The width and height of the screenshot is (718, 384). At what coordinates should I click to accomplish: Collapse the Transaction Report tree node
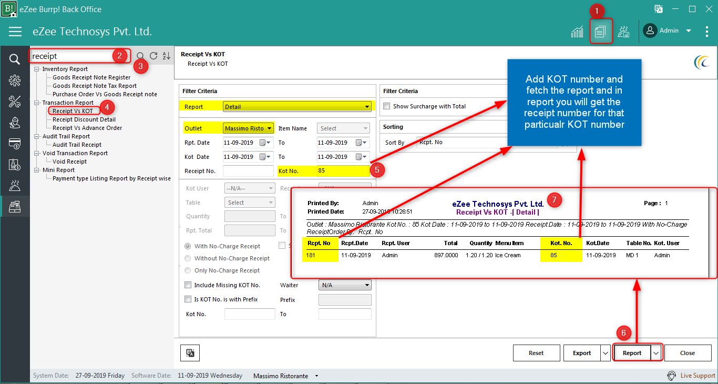(37, 103)
